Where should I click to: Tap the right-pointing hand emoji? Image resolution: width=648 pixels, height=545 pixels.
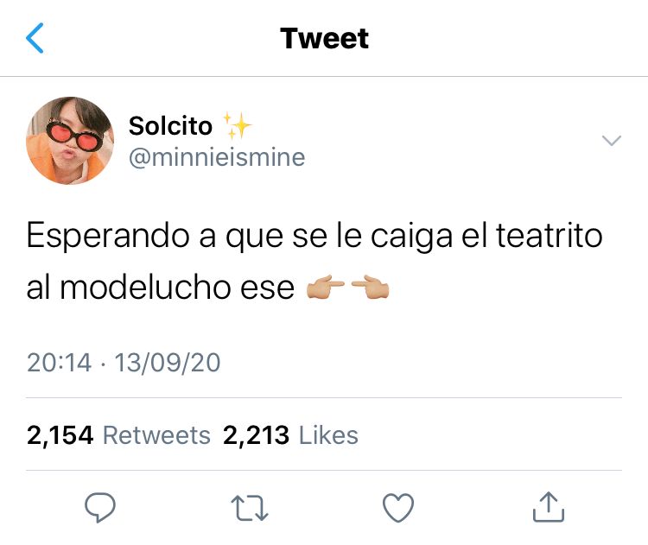(x=325, y=287)
